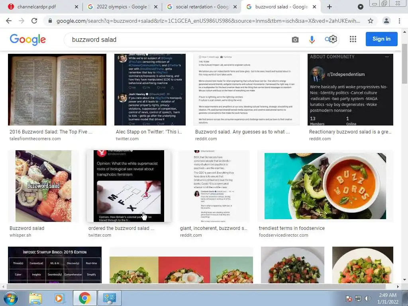Open the Google apps grid
This screenshot has height=306, width=408.
(353, 39)
